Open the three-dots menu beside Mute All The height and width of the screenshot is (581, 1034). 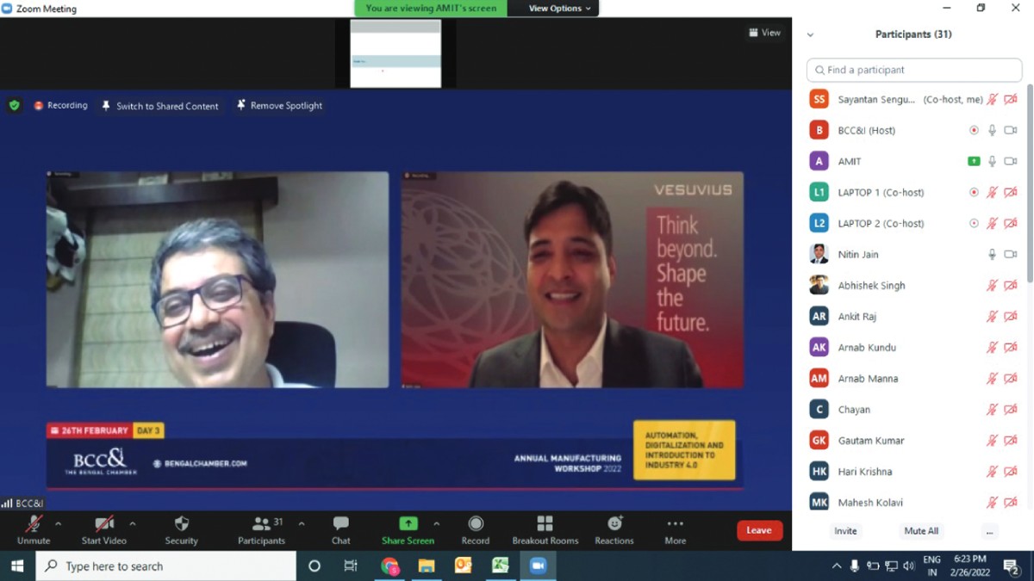989,531
